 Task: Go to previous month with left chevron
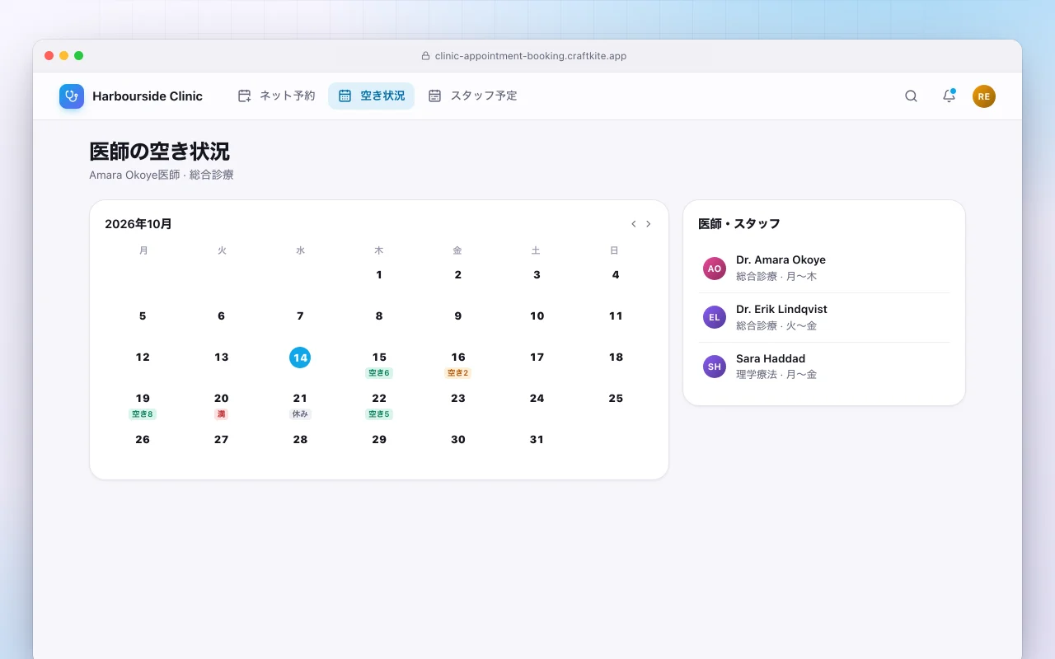click(x=634, y=224)
